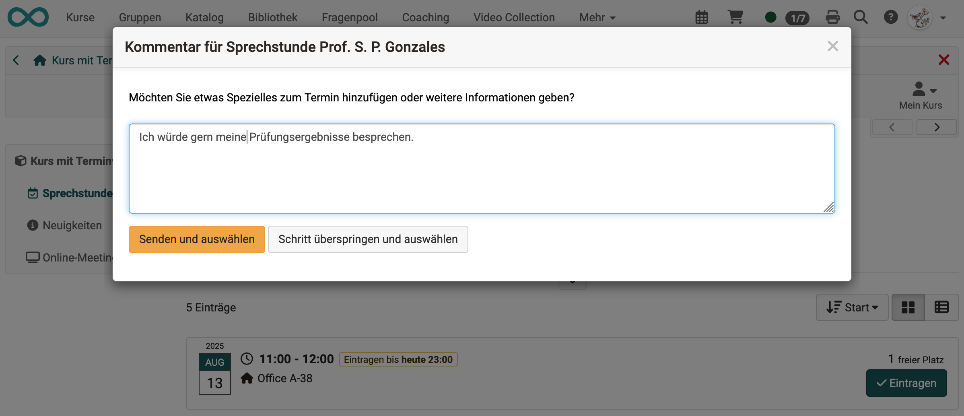Select the Sprechstunde calendar icon in the sidebar
This screenshot has height=416, width=964.
(x=33, y=193)
